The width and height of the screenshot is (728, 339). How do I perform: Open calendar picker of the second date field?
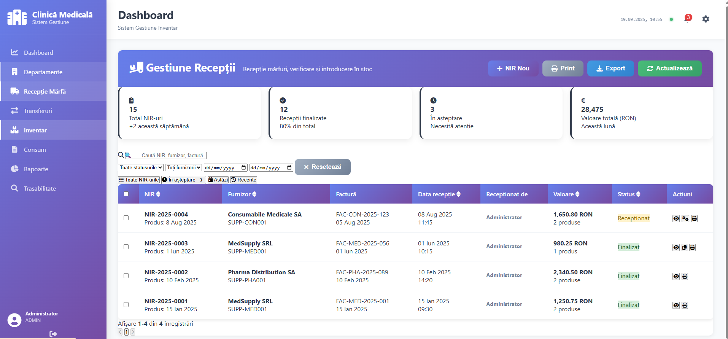click(289, 167)
